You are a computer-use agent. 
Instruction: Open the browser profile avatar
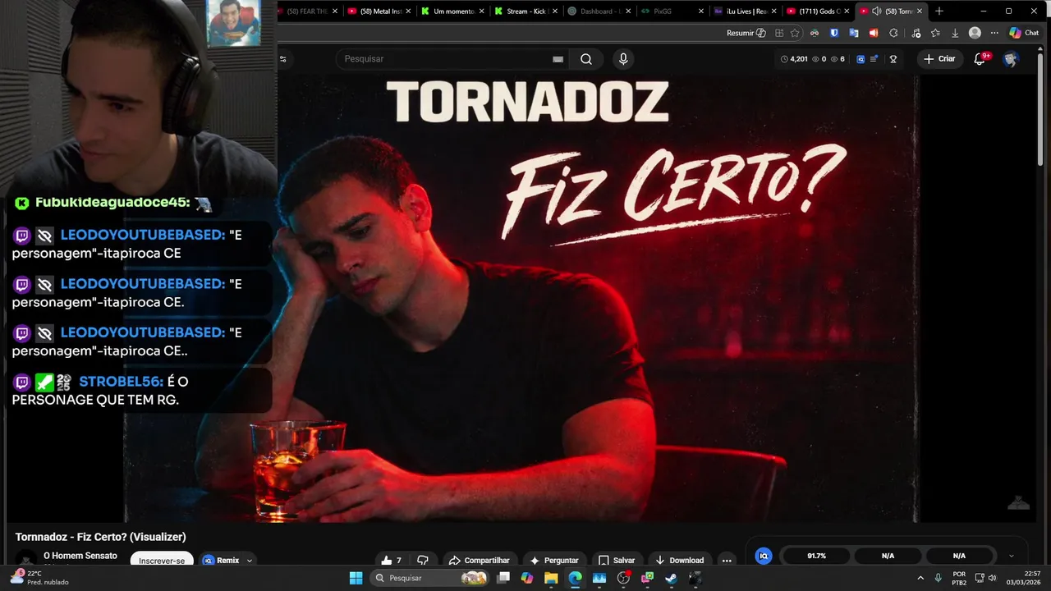pos(975,33)
